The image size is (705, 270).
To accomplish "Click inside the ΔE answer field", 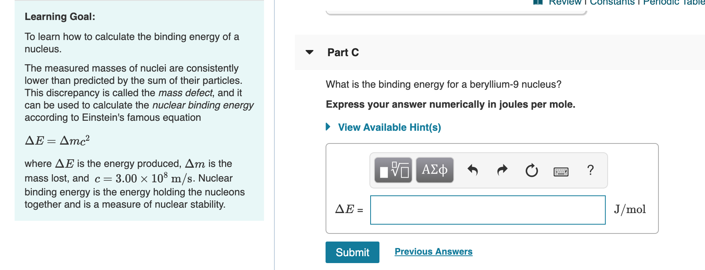I will [487, 210].
